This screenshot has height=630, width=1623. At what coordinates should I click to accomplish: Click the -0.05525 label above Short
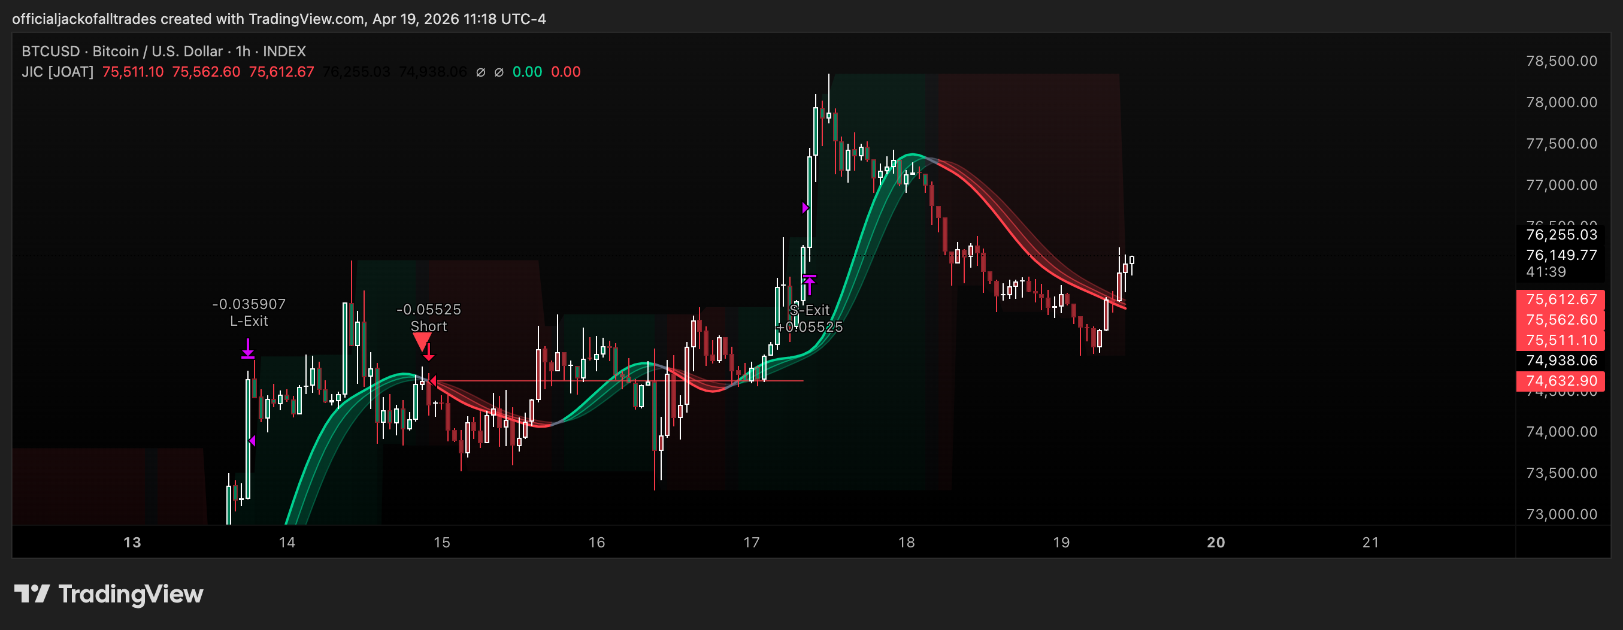coord(429,310)
